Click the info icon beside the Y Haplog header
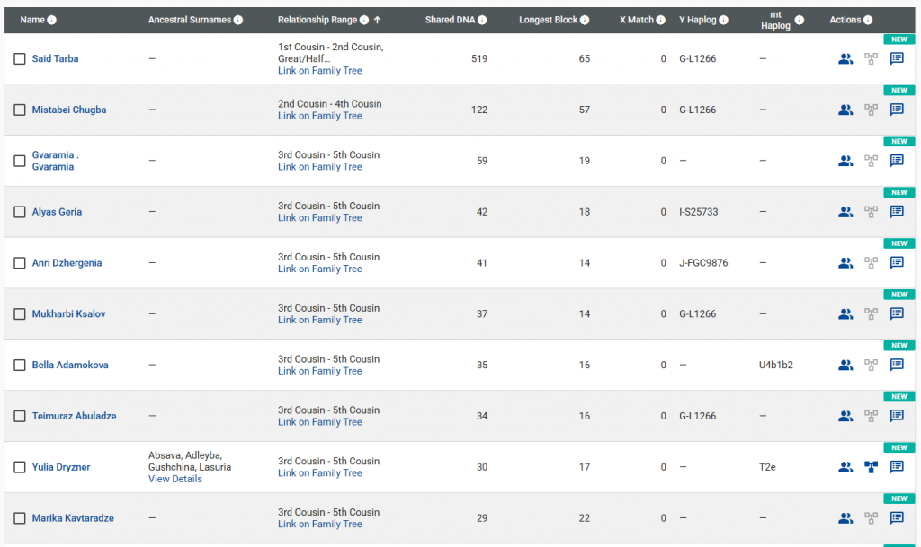 pos(724,20)
